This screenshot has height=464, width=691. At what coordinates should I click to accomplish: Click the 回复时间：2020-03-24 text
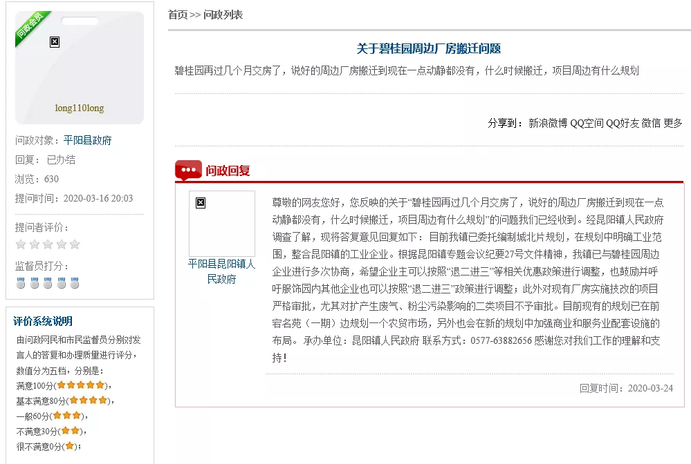(x=626, y=388)
